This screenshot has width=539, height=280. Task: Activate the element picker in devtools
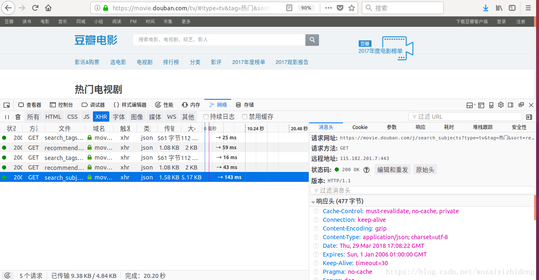tap(7, 105)
